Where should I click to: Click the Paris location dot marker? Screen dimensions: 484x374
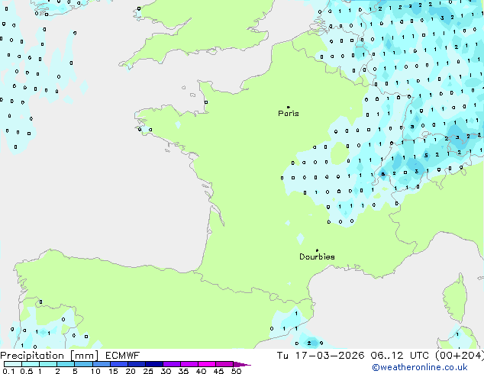click(x=289, y=107)
